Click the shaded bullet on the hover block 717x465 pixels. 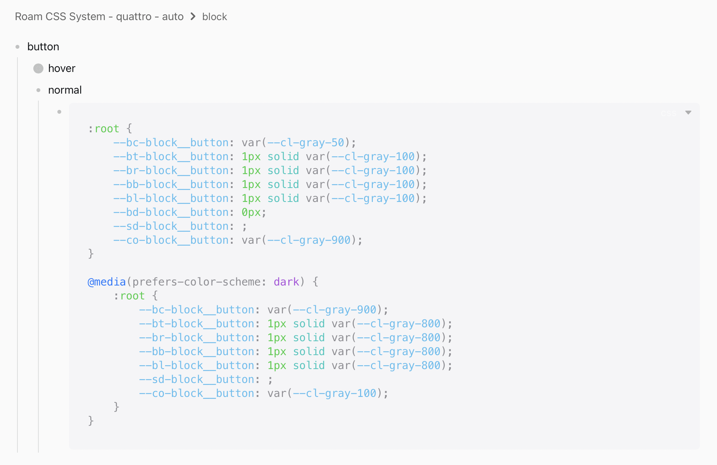pos(38,68)
